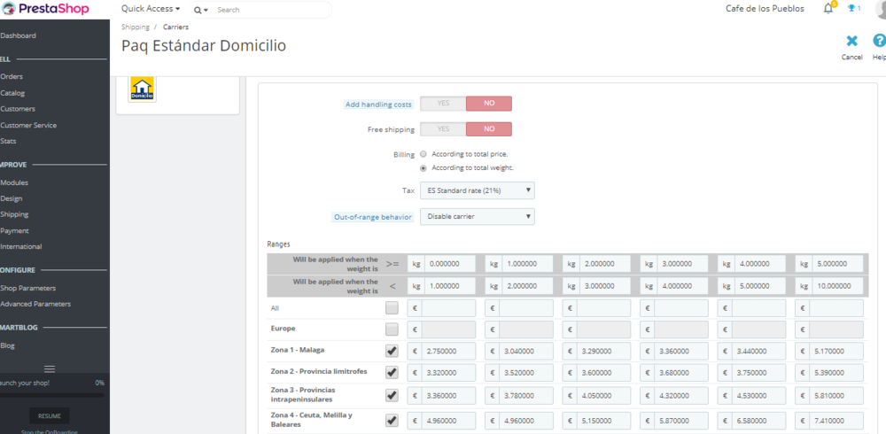Edit Zona 4 price 5.870000 field
This screenshot has width=886, height=434.
(681, 421)
